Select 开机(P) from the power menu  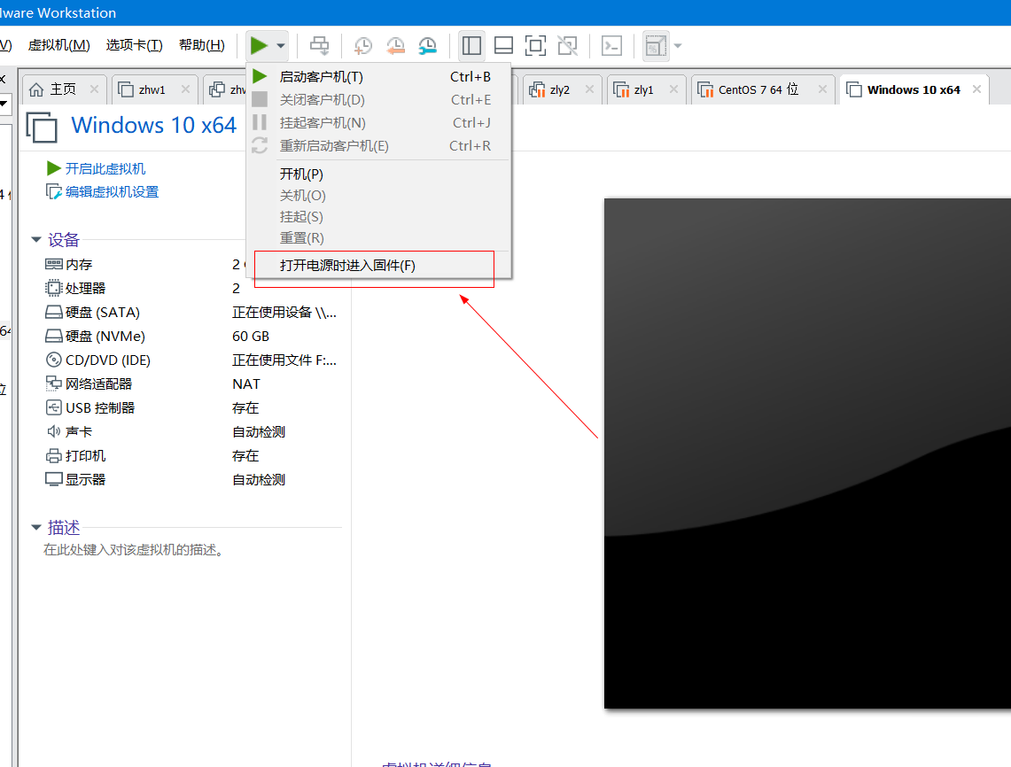(x=378, y=174)
